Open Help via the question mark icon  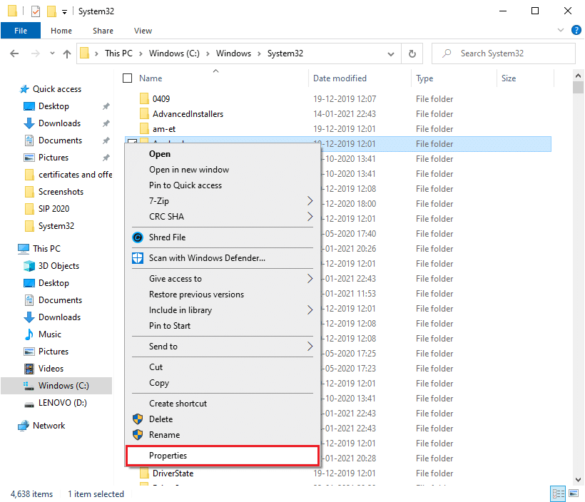576,30
